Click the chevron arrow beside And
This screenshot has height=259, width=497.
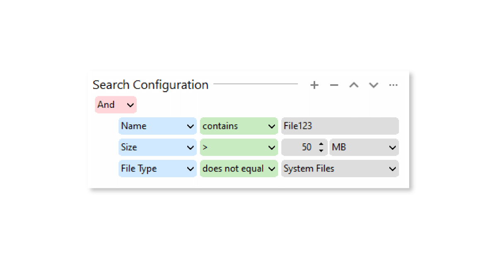click(130, 105)
